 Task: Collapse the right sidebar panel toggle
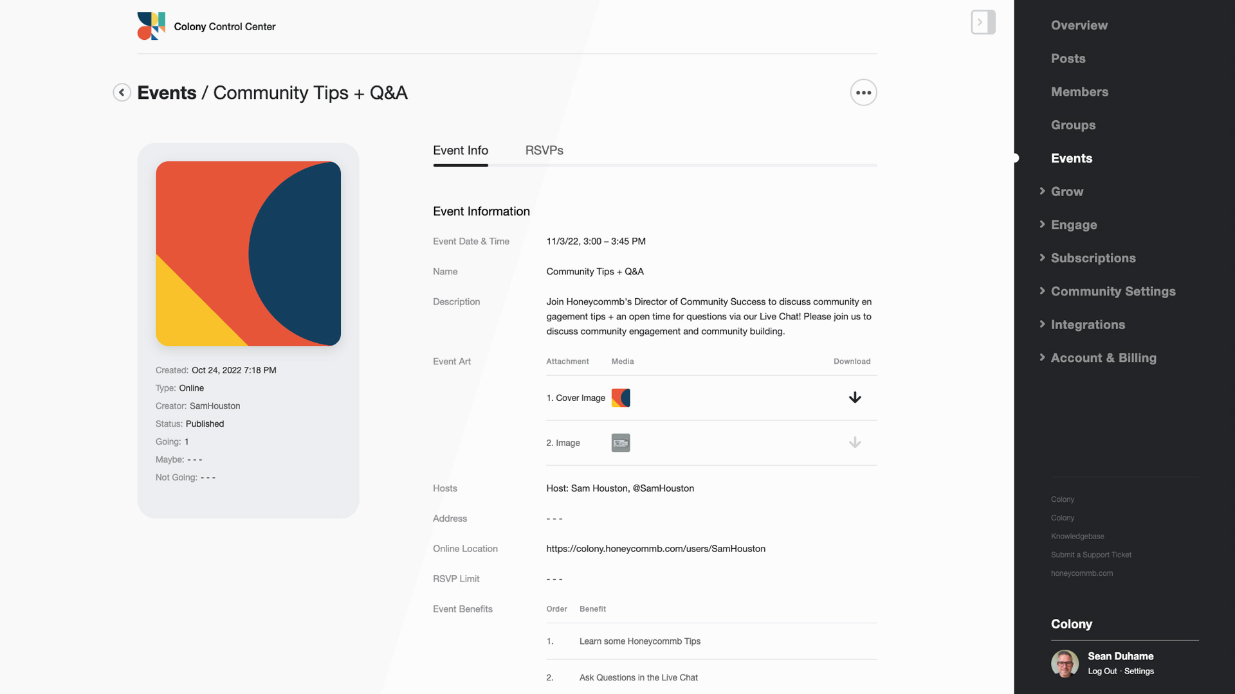click(982, 22)
